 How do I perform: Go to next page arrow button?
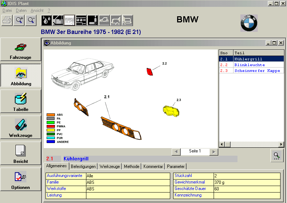point(214,152)
